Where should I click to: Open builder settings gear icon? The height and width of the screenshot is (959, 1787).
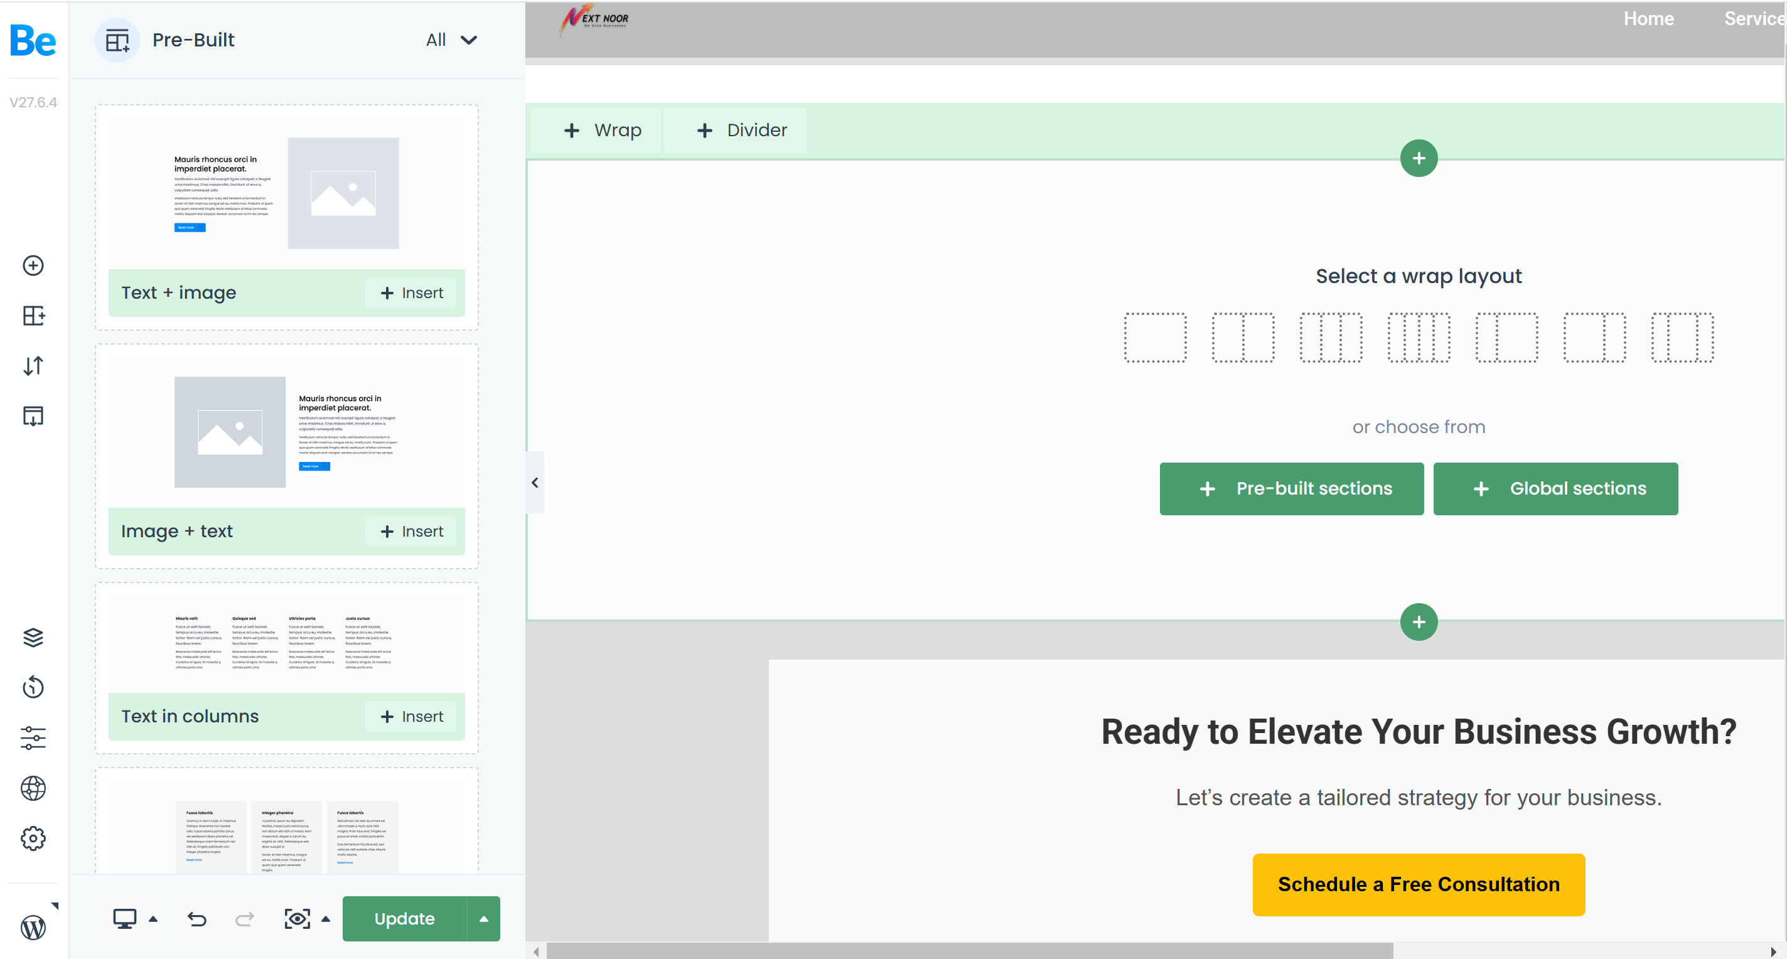[33, 838]
